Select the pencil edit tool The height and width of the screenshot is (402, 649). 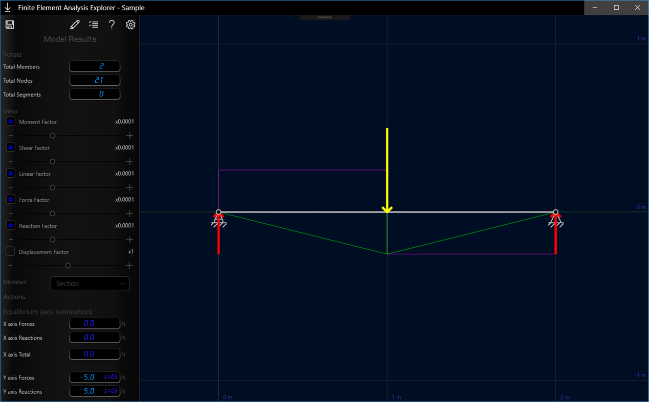point(75,24)
